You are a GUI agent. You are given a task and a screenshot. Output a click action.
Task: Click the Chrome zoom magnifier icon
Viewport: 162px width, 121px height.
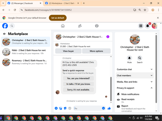pos(140,10)
